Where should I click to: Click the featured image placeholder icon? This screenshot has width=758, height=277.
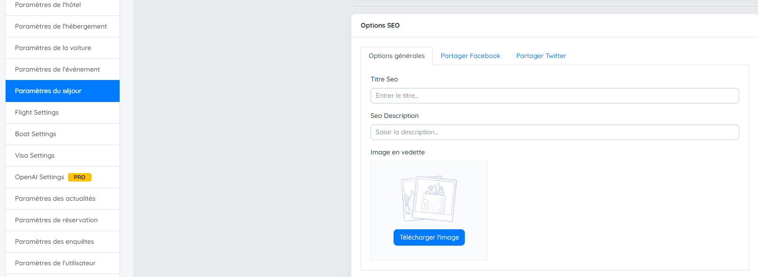coord(429,199)
